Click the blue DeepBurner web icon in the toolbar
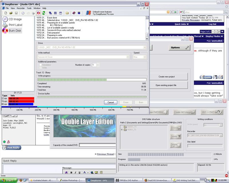The height and width of the screenshot is (183, 229). [x=79, y=13]
